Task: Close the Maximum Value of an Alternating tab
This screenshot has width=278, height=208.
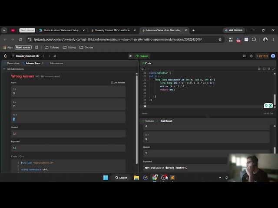Action: point(186,30)
